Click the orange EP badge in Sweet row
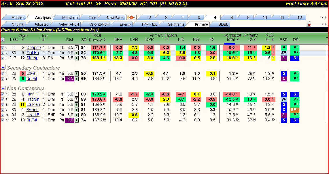329x174 pixels. coord(295,110)
